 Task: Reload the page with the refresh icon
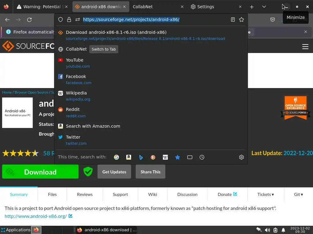point(29,20)
